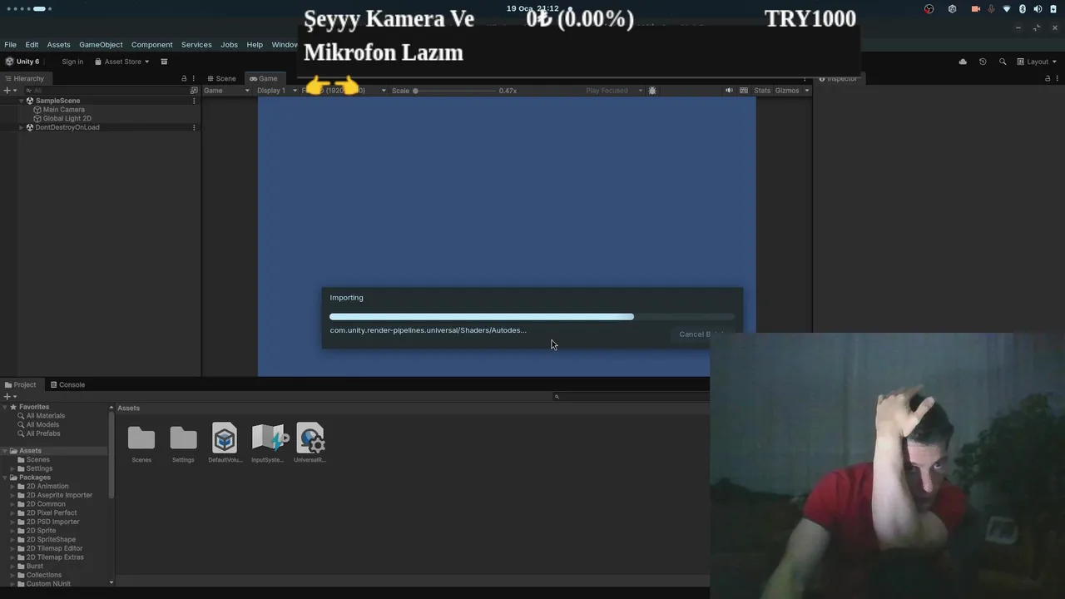1065x599 pixels.
Task: Switch to the Console tab
Action: tap(67, 384)
